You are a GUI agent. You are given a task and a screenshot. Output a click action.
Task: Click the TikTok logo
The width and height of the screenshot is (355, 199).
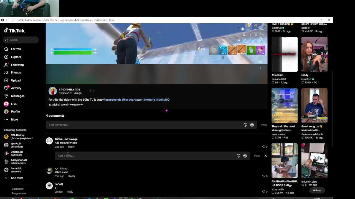pyautogui.click(x=14, y=30)
